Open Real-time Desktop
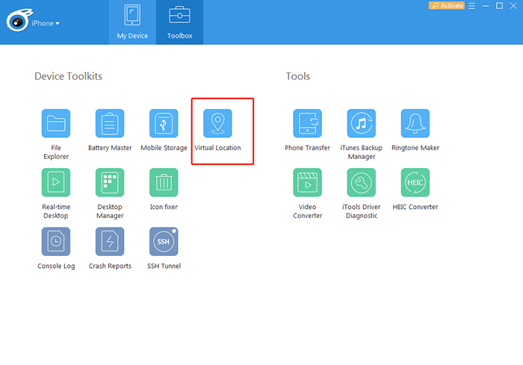523x365 pixels. [x=56, y=182]
